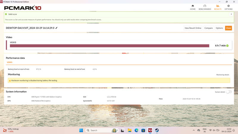The width and height of the screenshot is (238, 134).
Task: Open the RESULTS section
Action: tap(218, 7)
